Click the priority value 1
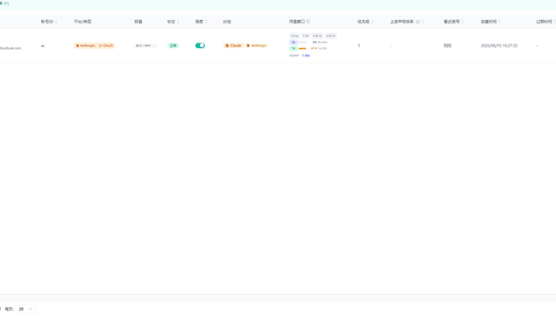The height and width of the screenshot is (316, 556). [359, 45]
